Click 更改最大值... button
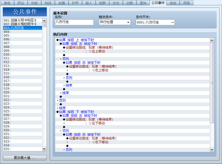Image resolution: width=222 pixels, height=164 pixels. tap(25, 158)
